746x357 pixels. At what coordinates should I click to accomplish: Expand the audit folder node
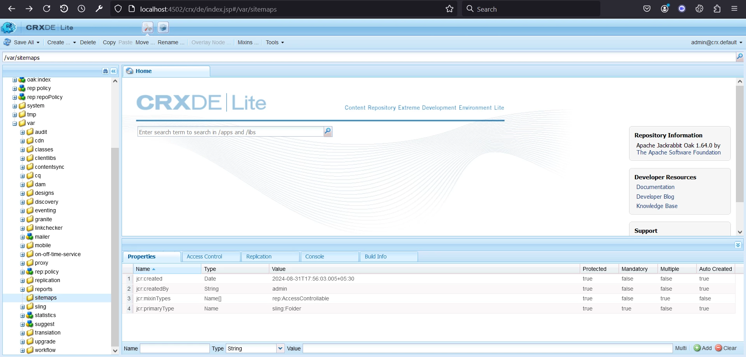coord(22,132)
